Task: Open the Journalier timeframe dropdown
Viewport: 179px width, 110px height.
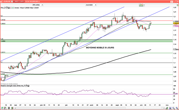Action: point(91,5)
